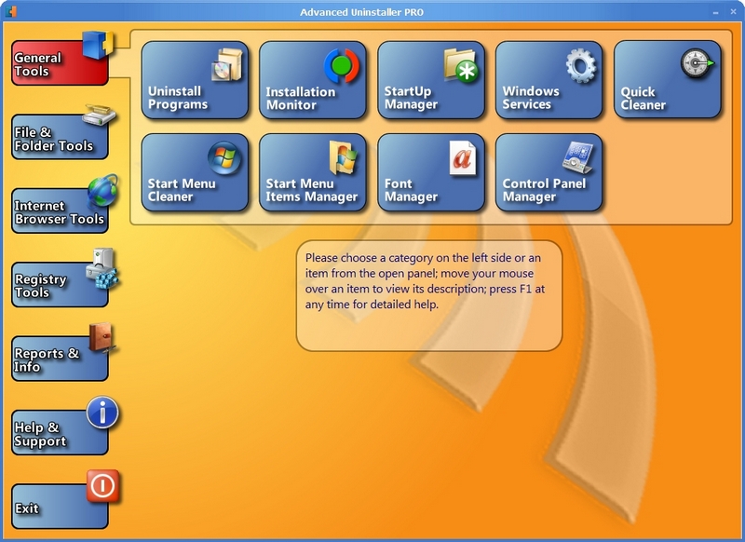Switch to Registry Tools category
This screenshot has width=745, height=542.
60,284
